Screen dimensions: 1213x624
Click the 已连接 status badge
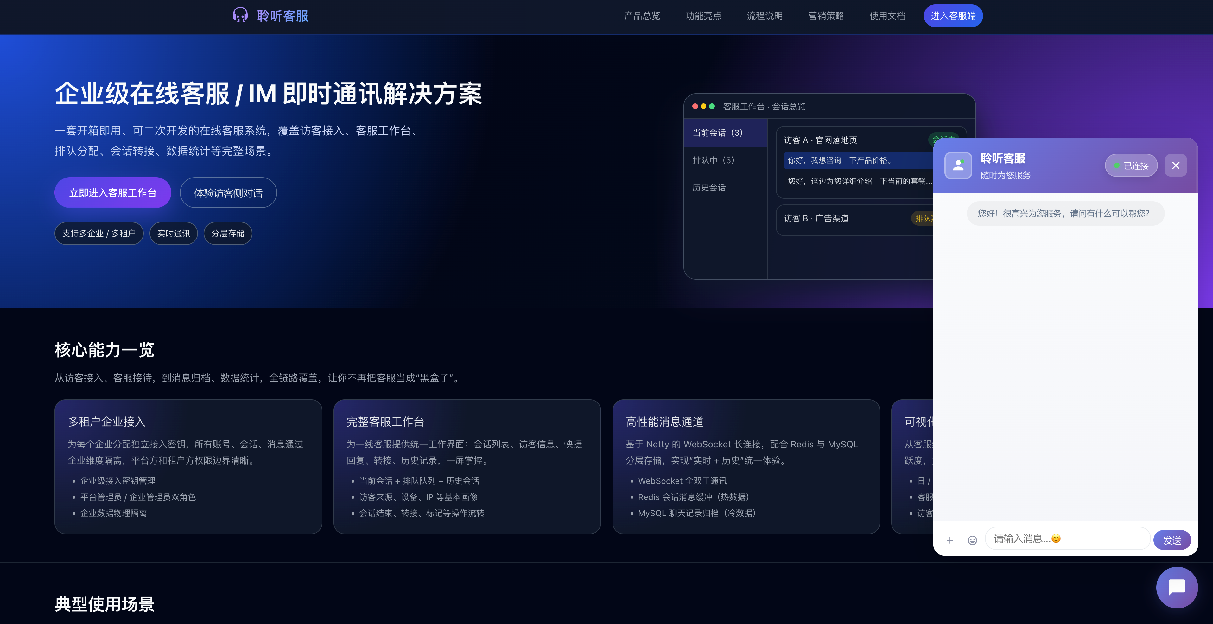pos(1131,165)
